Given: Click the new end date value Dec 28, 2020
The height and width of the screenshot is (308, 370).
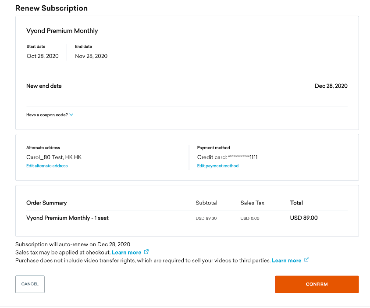Looking at the screenshot, I should (331, 86).
